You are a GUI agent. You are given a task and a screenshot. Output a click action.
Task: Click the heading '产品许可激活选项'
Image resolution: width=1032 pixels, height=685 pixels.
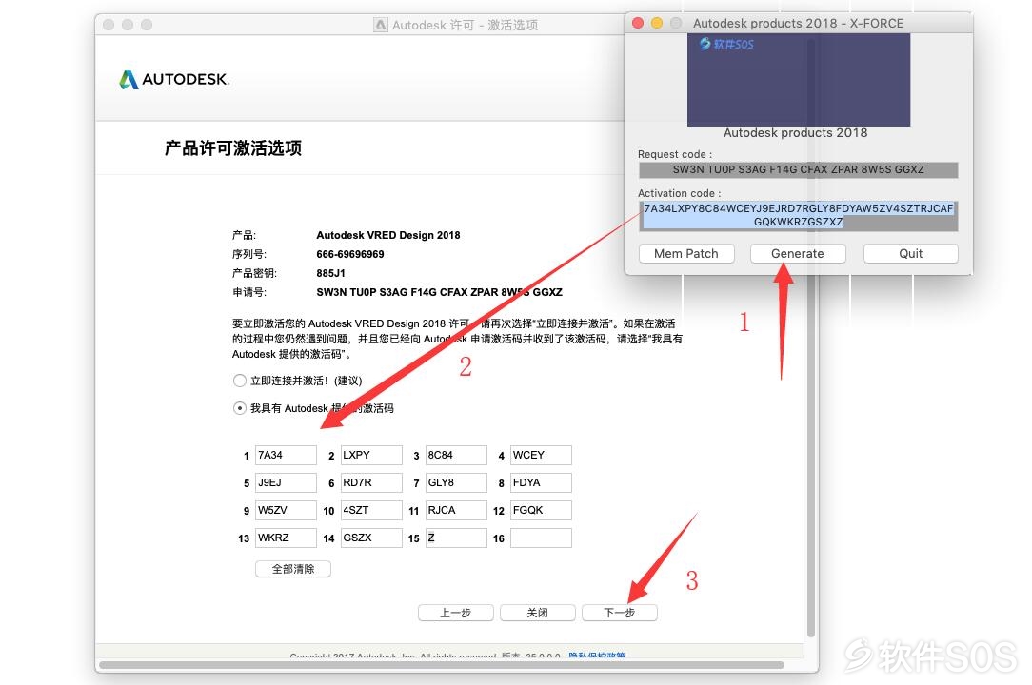tap(233, 148)
